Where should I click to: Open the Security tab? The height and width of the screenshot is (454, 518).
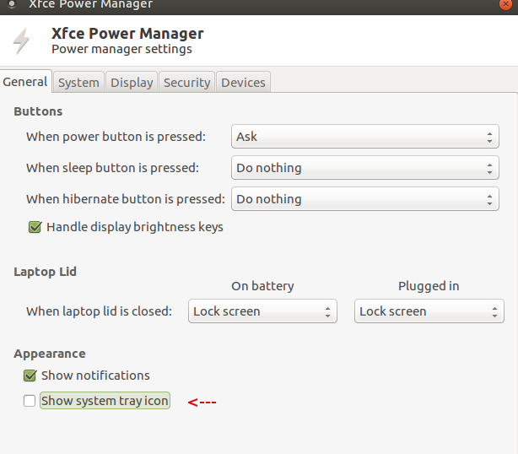[186, 82]
